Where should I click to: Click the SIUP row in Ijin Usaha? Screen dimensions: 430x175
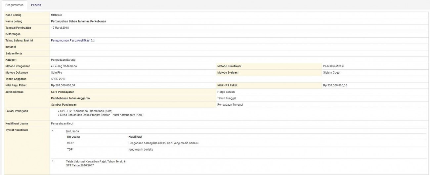(x=71, y=143)
